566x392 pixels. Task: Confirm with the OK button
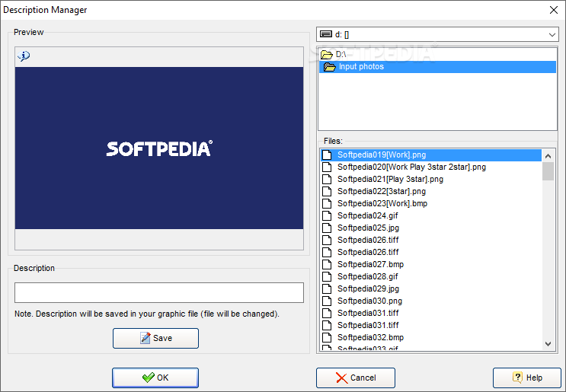tap(155, 378)
